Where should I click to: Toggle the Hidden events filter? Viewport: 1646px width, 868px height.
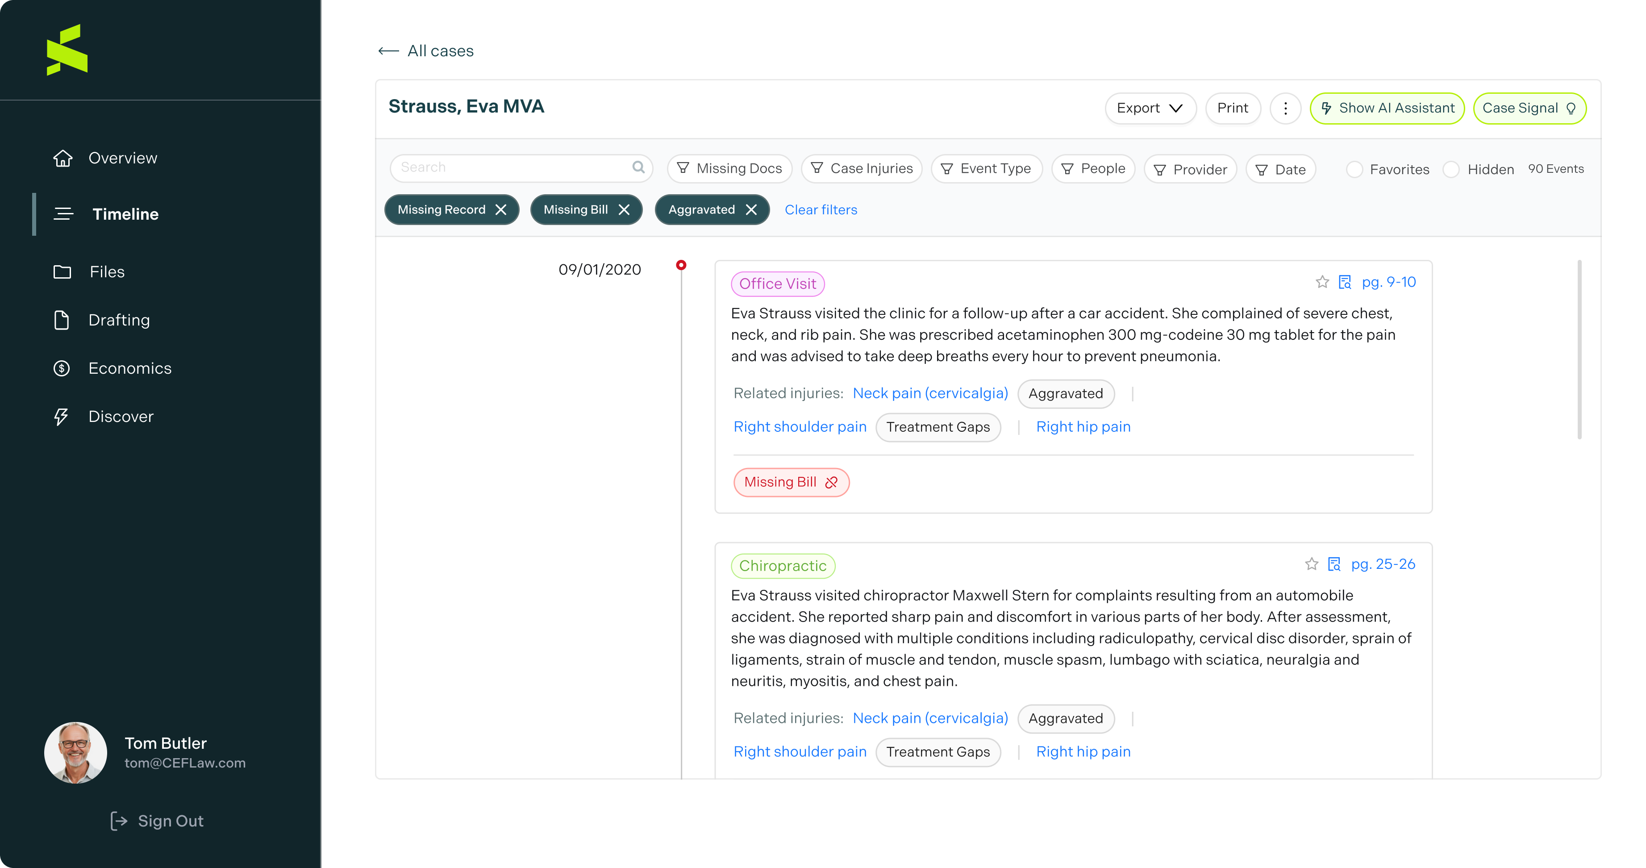tap(1451, 169)
